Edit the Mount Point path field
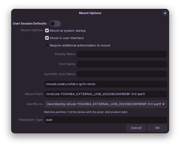The height and width of the screenshot is (147, 180). click(x=105, y=94)
